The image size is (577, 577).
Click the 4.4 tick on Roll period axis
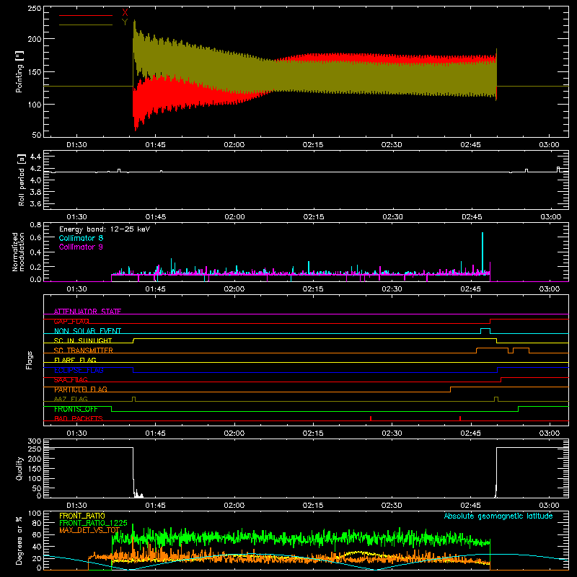(35, 157)
